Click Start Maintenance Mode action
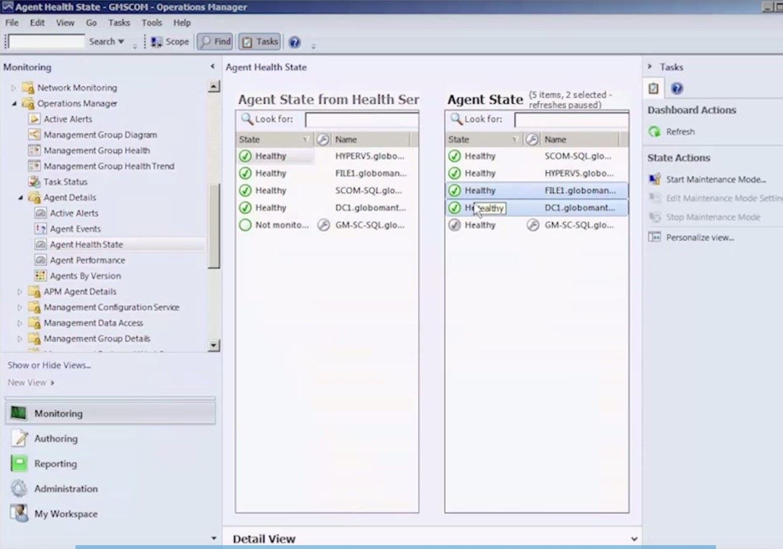This screenshot has width=783, height=549. pos(715,180)
